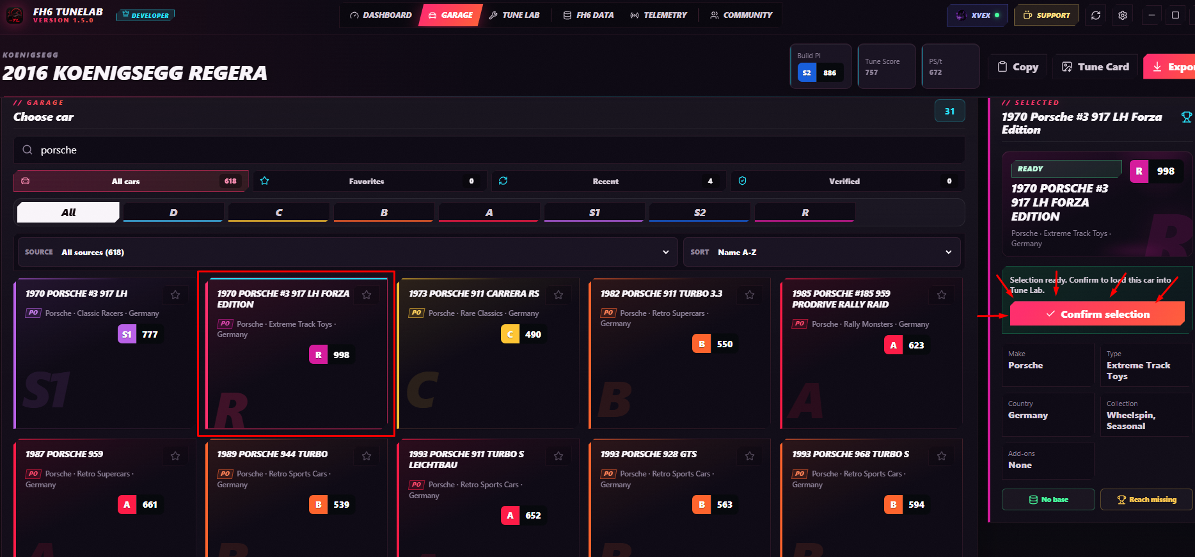The width and height of the screenshot is (1195, 557).
Task: Switch to the Garage tab
Action: [450, 15]
